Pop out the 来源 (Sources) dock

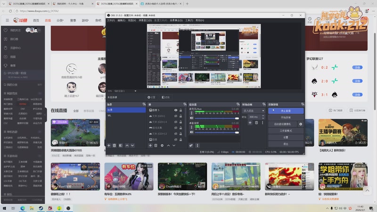[x=185, y=104]
